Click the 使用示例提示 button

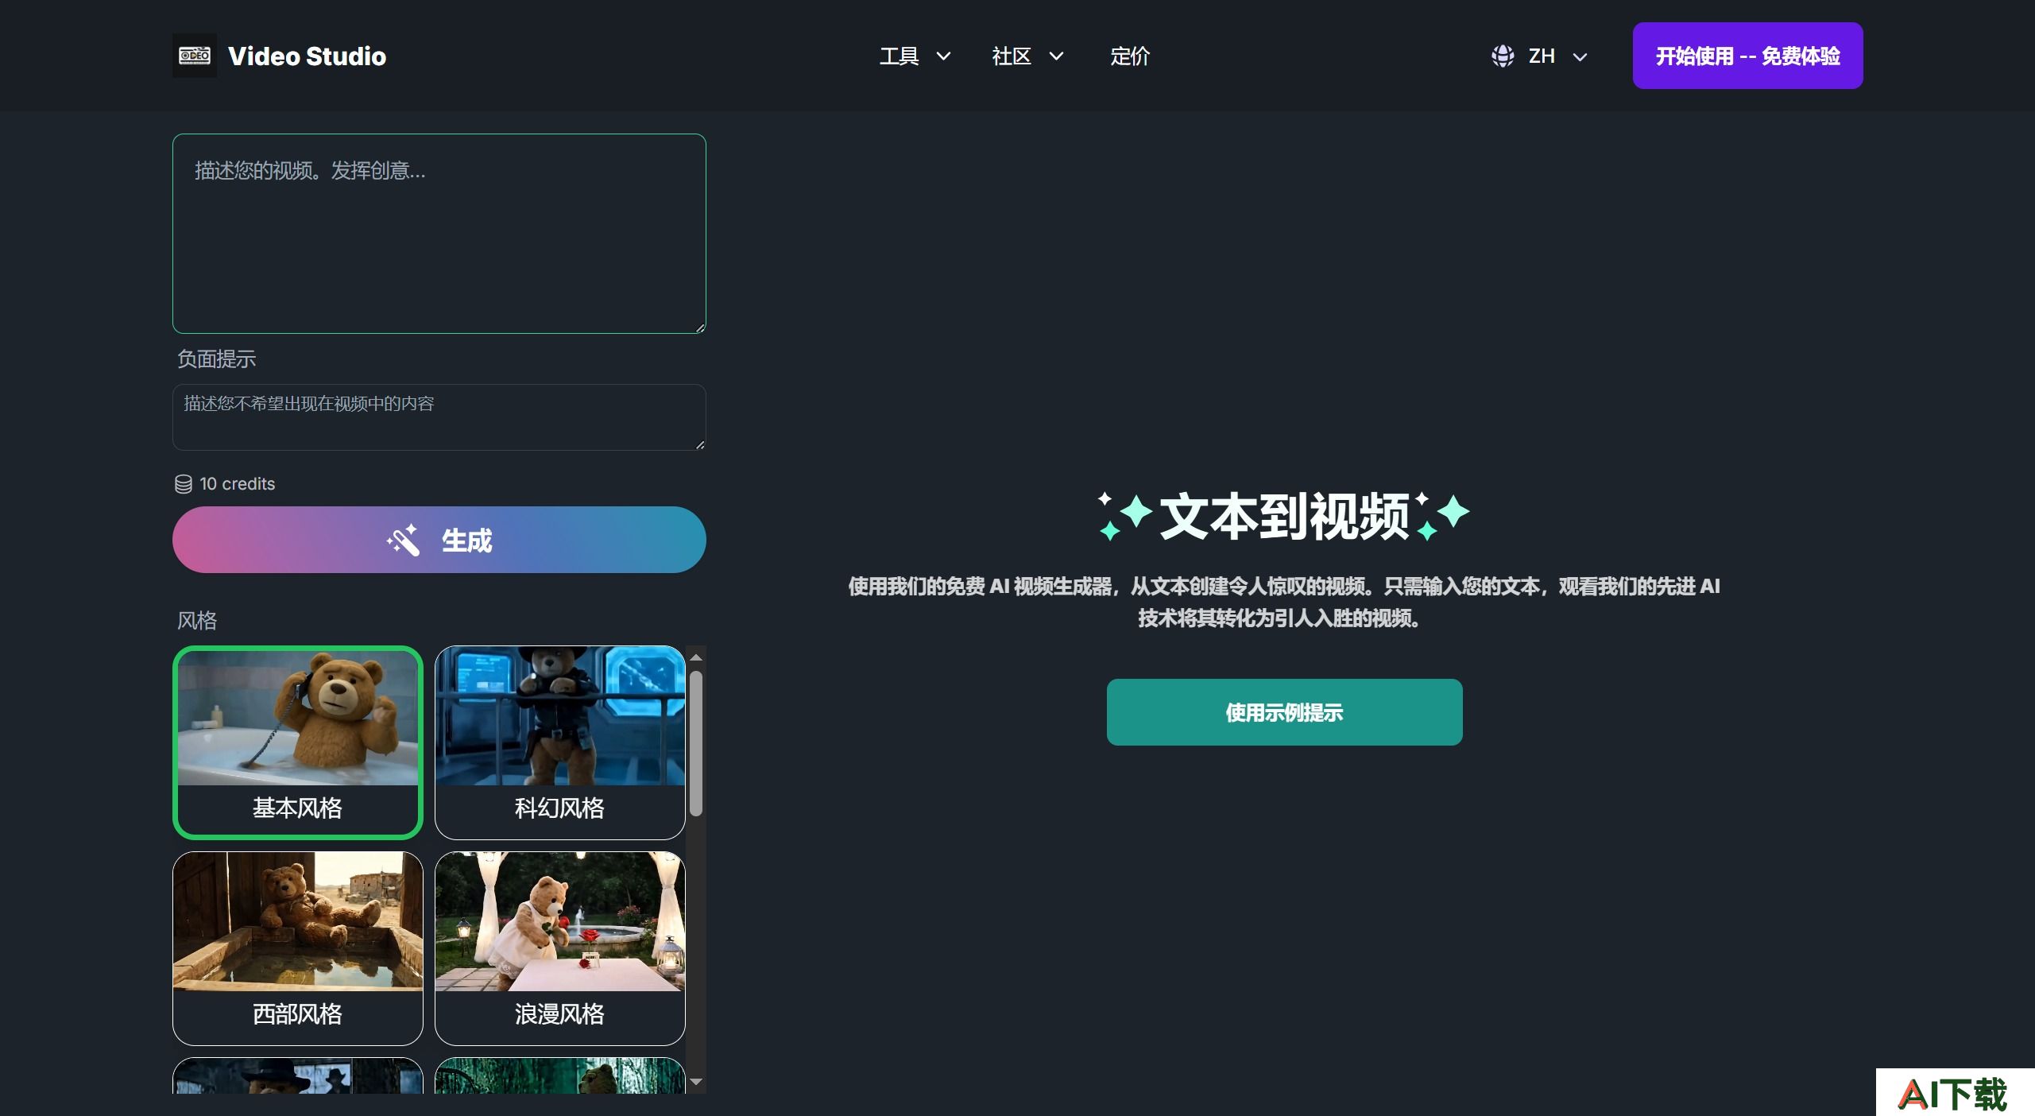(x=1284, y=712)
